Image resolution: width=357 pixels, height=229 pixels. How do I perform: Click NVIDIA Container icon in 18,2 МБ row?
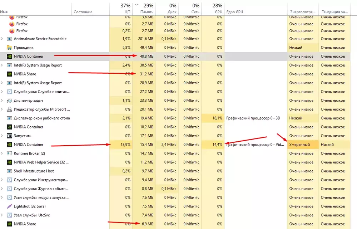pos(9,127)
